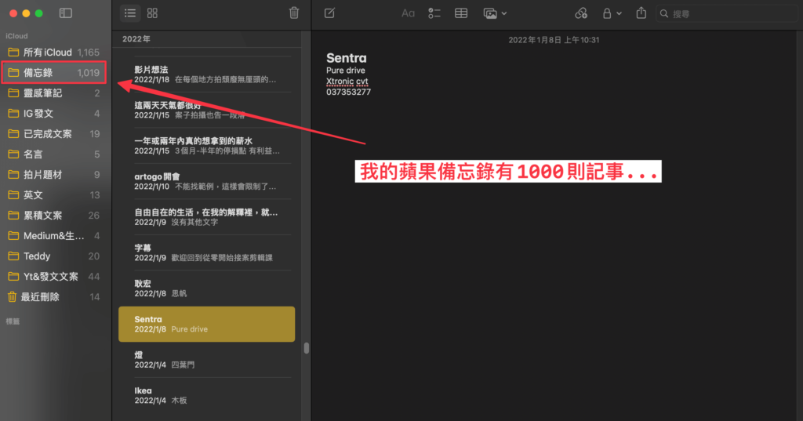Switch to gallery grid view
Image resolution: width=803 pixels, height=421 pixels.
[x=152, y=13]
